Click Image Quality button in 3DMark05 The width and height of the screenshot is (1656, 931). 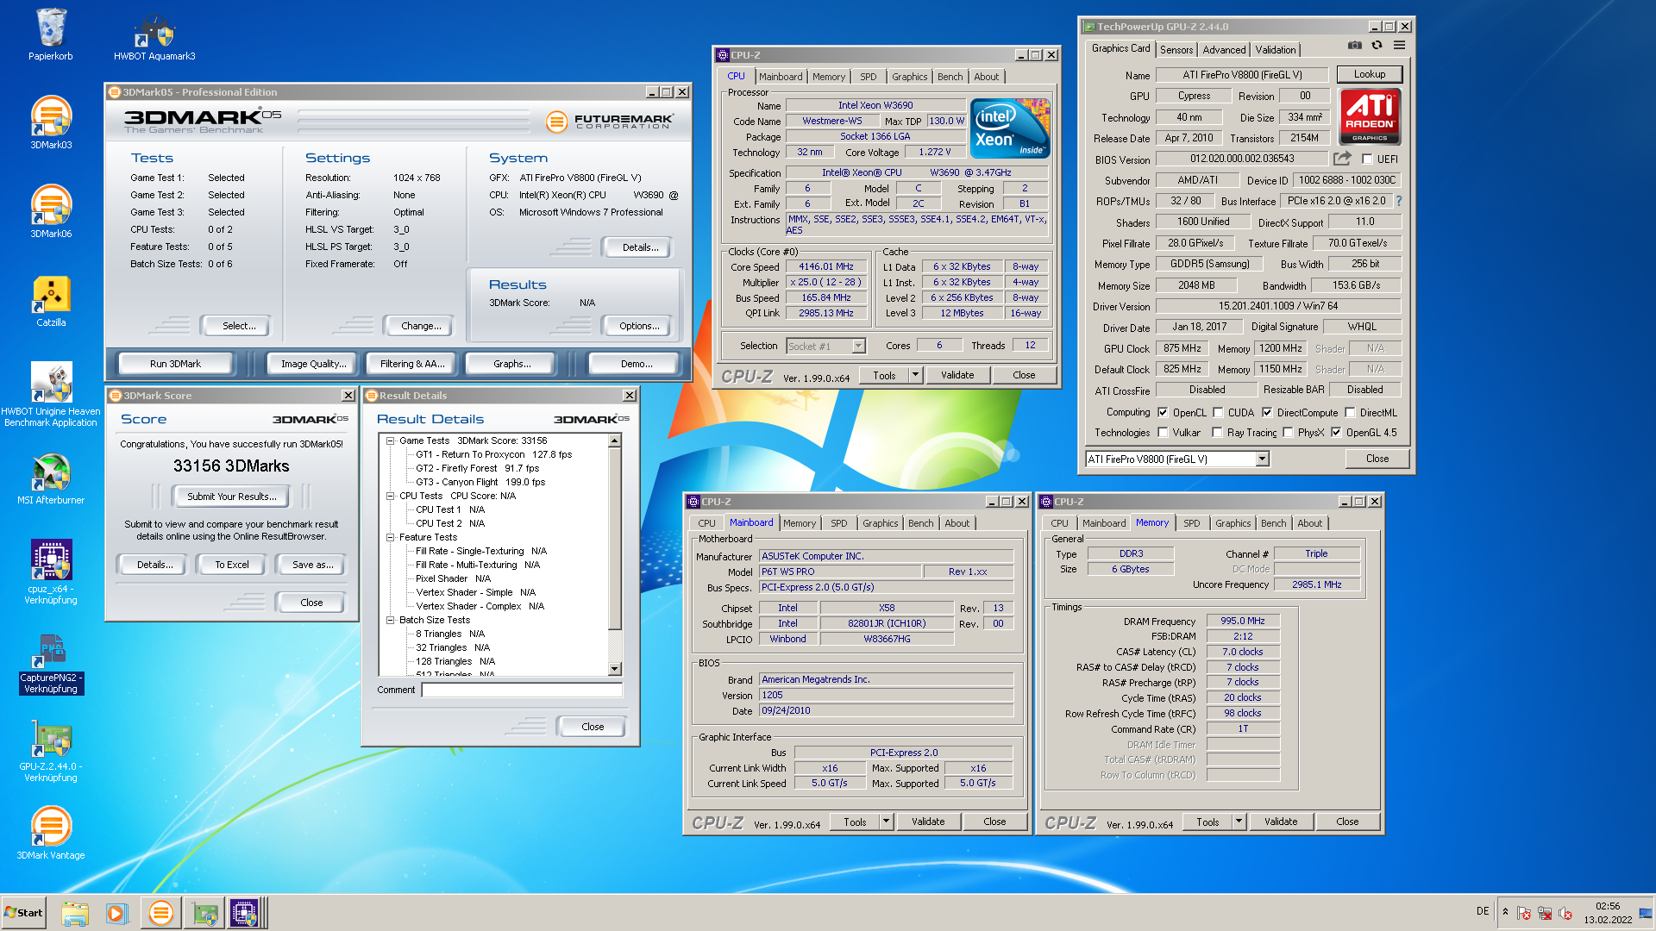[313, 364]
